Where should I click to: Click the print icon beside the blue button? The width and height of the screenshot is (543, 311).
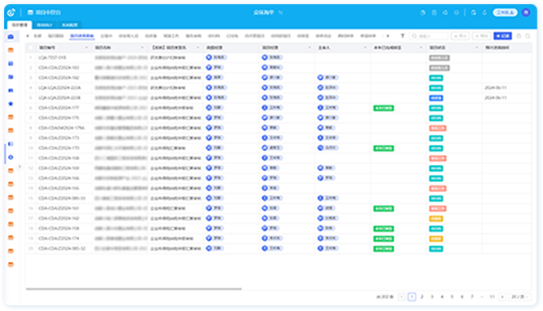click(x=519, y=36)
